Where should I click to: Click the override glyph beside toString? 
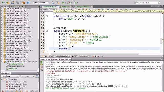click(x=44, y=31)
